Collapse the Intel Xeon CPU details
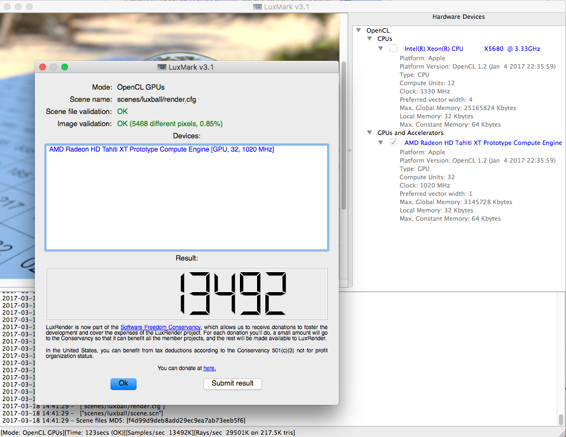Image resolution: width=566 pixels, height=437 pixels. coord(380,48)
